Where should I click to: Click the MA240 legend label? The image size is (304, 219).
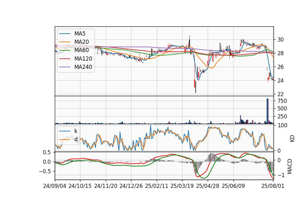tap(83, 67)
